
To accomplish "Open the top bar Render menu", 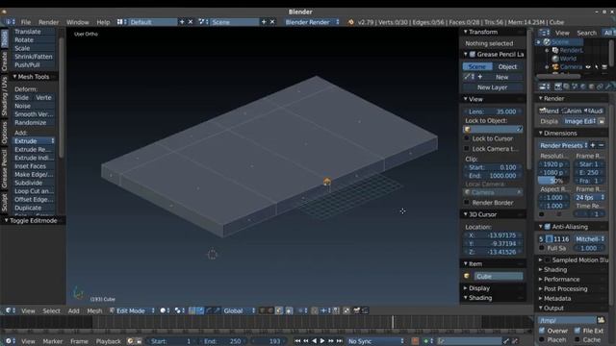I will point(48,22).
